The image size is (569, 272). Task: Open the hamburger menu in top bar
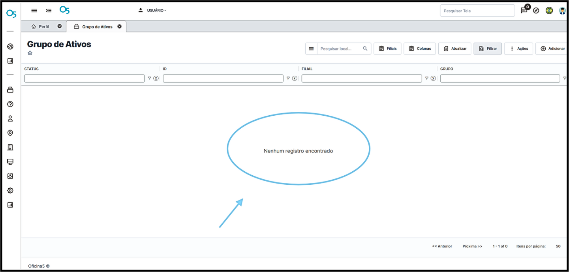point(34,11)
